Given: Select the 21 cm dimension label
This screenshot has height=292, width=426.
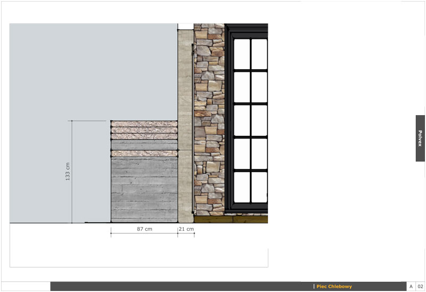Looking at the screenshot, I should tap(186, 229).
